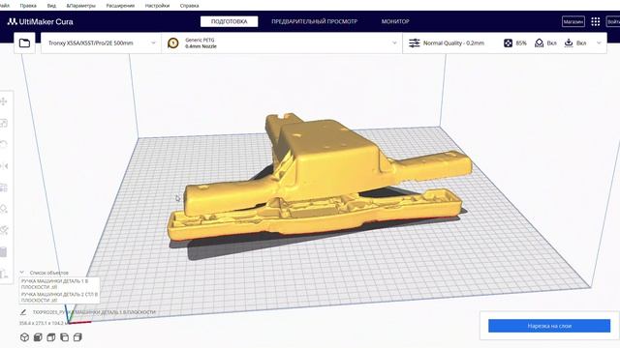Click the sign-in button at top right
The width and height of the screenshot is (620, 348).
(613, 21)
